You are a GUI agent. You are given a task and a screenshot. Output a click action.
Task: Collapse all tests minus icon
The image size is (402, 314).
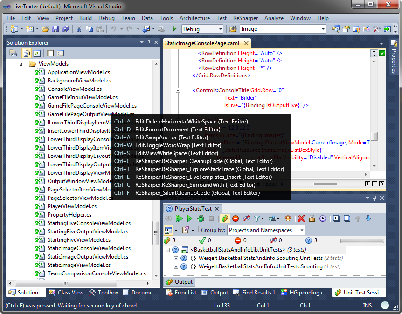click(347, 218)
